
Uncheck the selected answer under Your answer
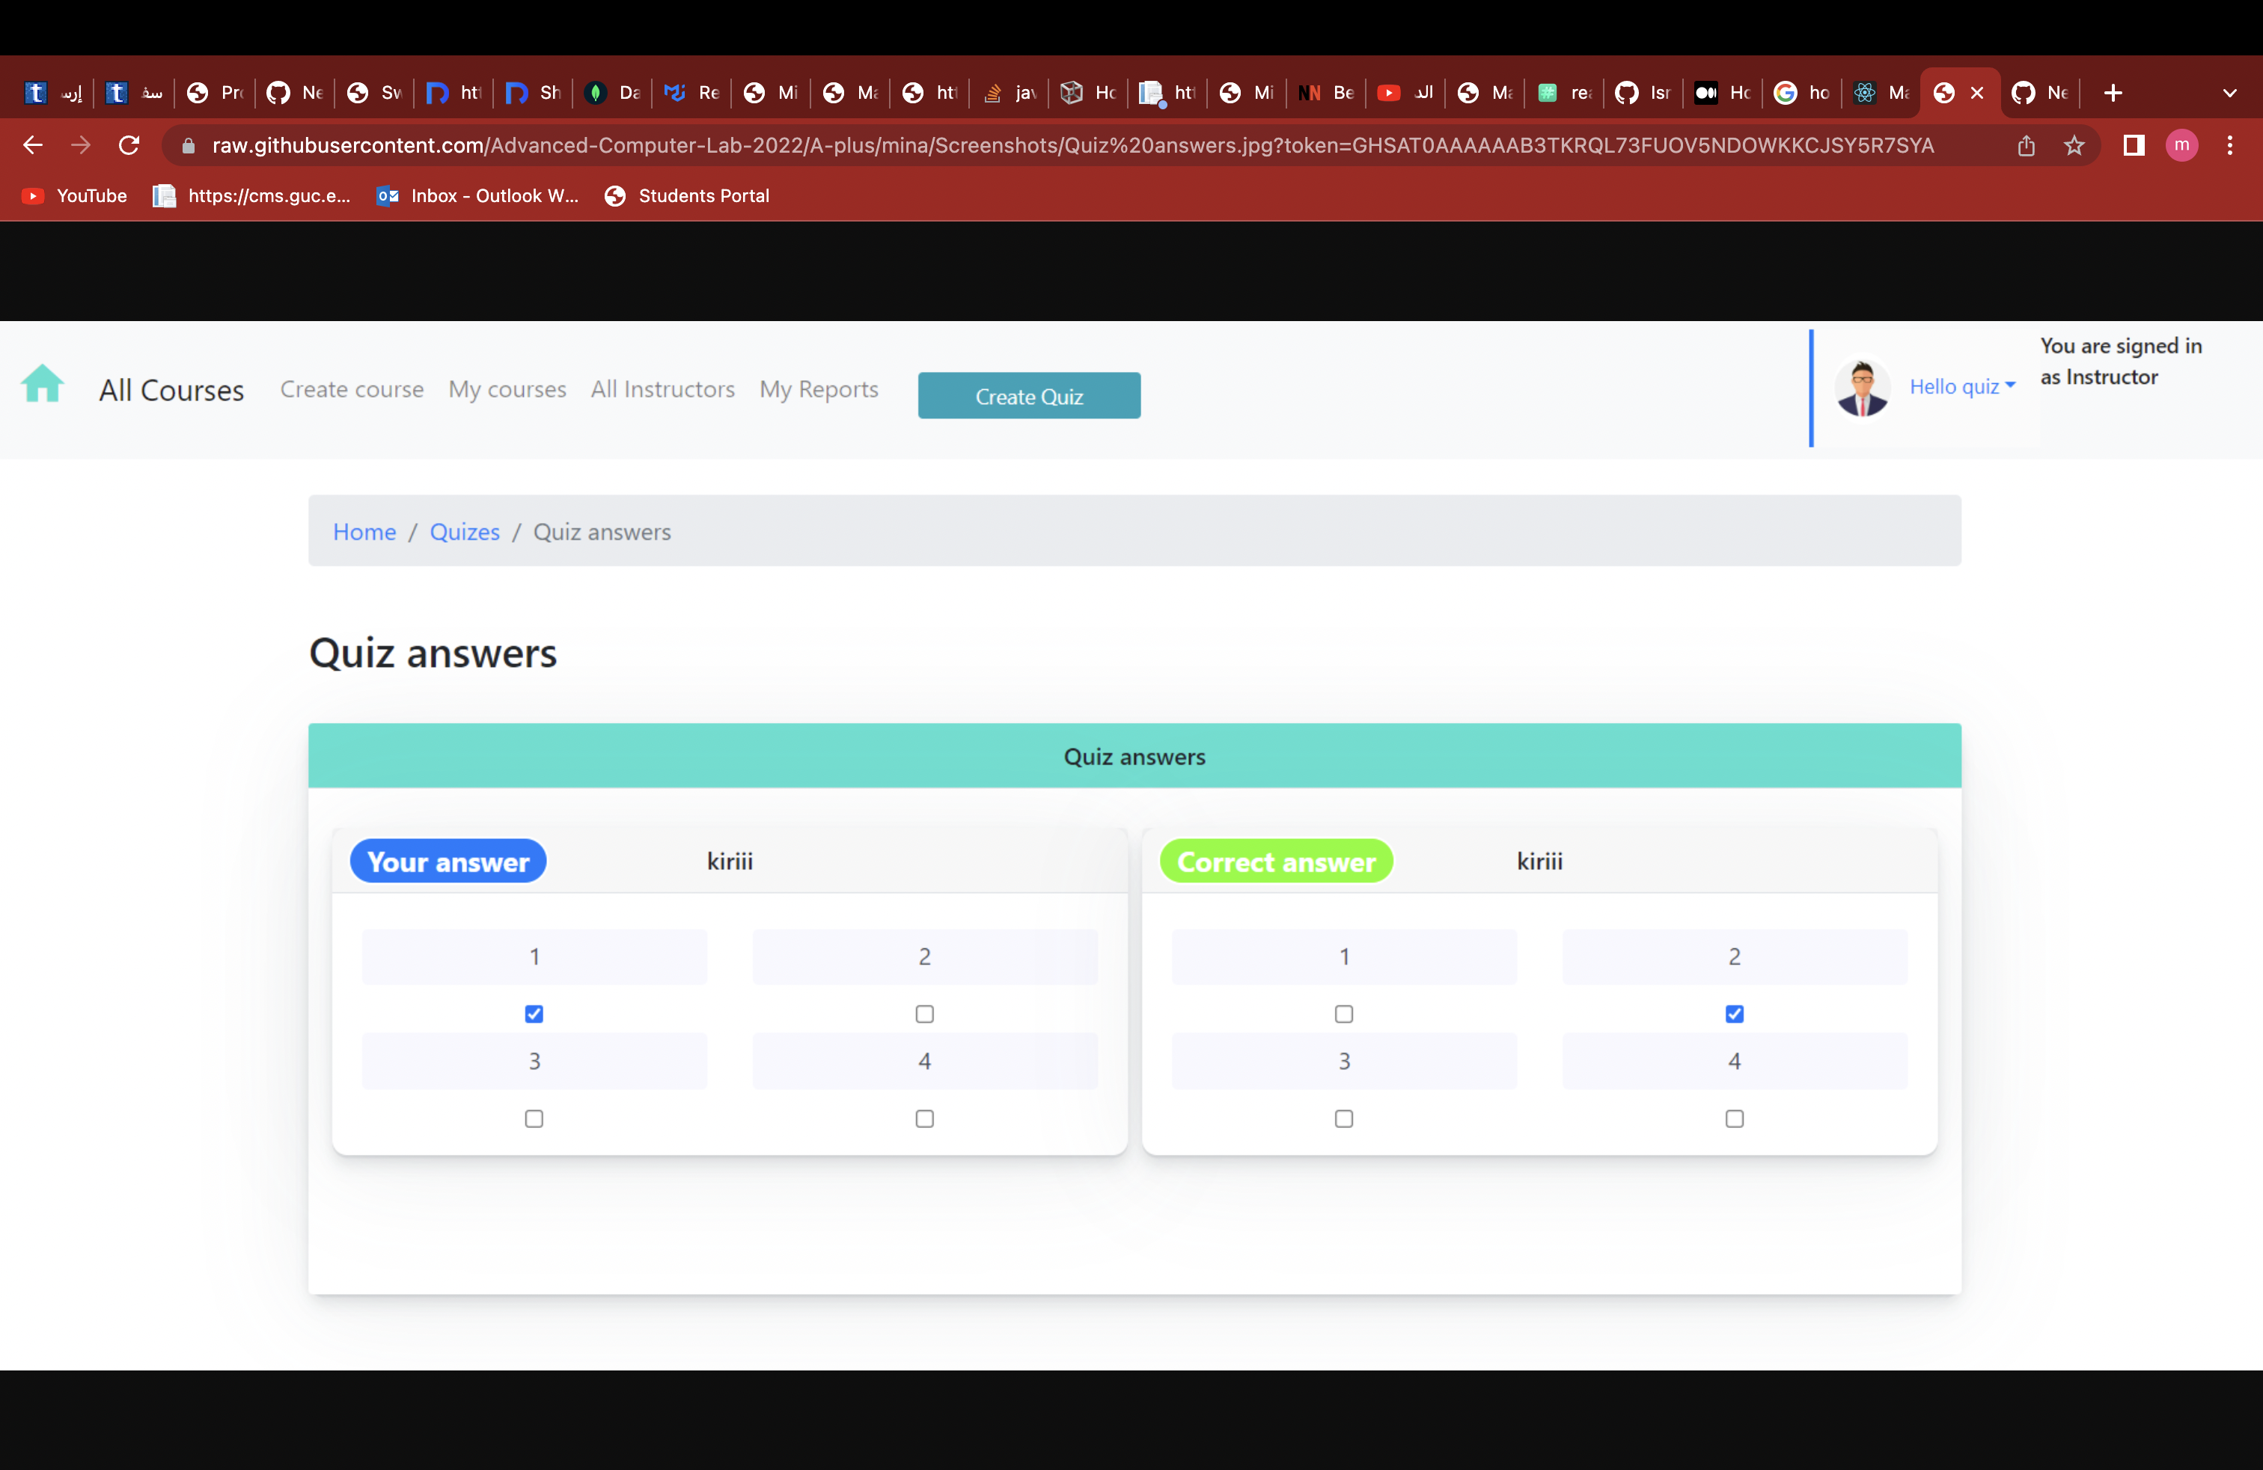pyautogui.click(x=534, y=1013)
